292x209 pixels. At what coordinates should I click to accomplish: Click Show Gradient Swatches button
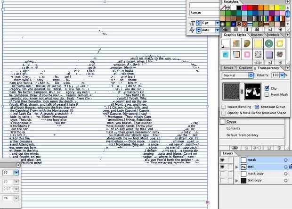pyautogui.click(x=246, y=29)
